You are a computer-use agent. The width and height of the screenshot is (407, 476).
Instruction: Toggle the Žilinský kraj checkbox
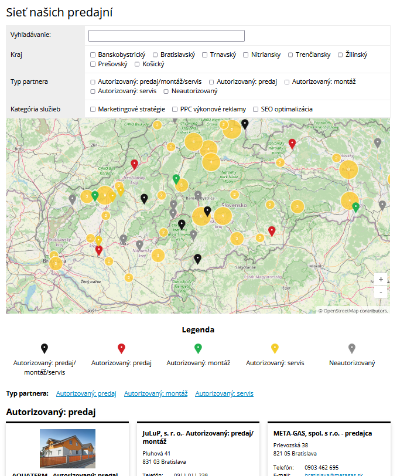340,55
